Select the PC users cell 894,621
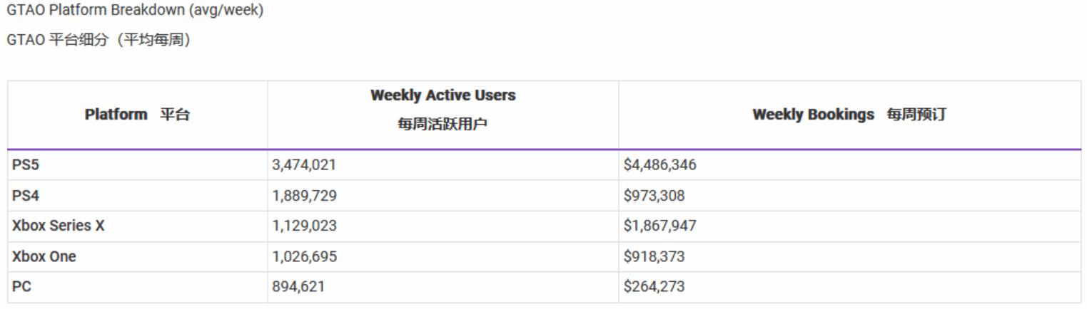This screenshot has width=1087, height=309. pyautogui.click(x=300, y=287)
